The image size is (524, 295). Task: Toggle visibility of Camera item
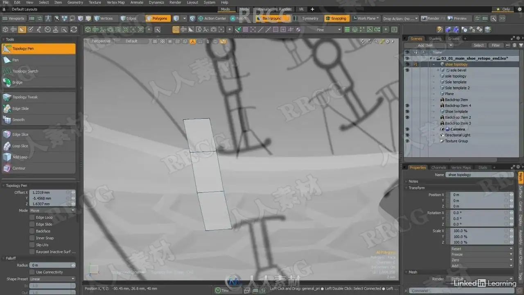click(x=407, y=129)
